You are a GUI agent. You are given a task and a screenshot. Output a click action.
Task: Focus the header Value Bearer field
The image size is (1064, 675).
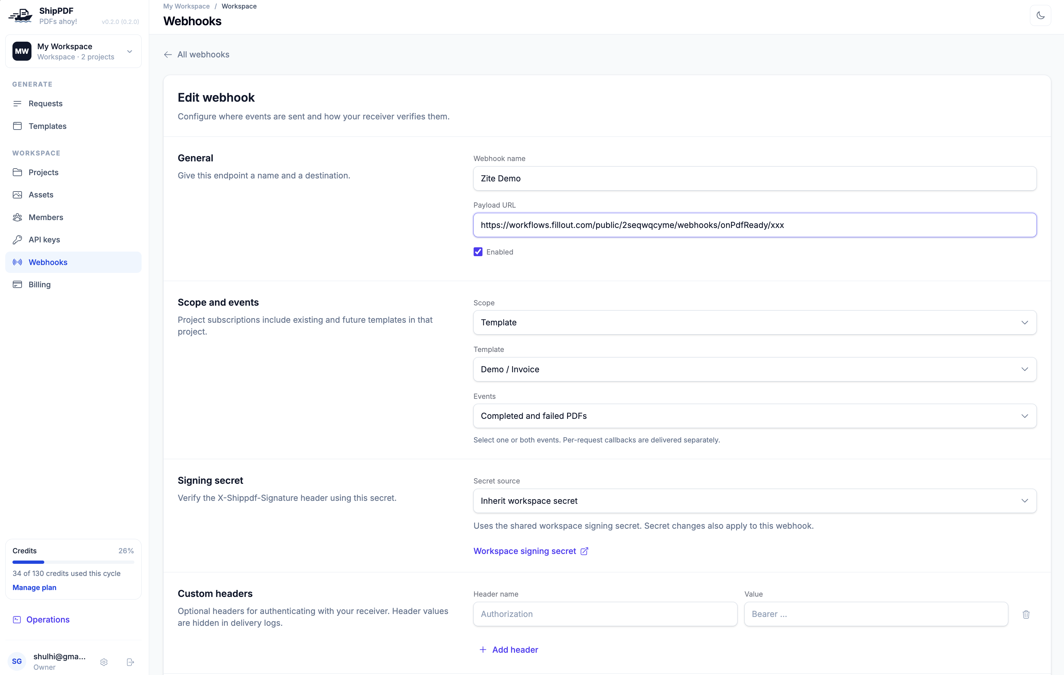(x=876, y=614)
